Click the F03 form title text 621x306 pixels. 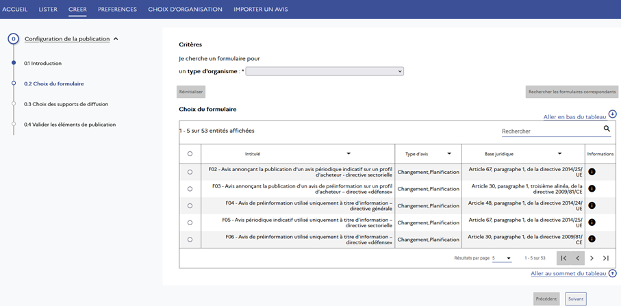302,189
